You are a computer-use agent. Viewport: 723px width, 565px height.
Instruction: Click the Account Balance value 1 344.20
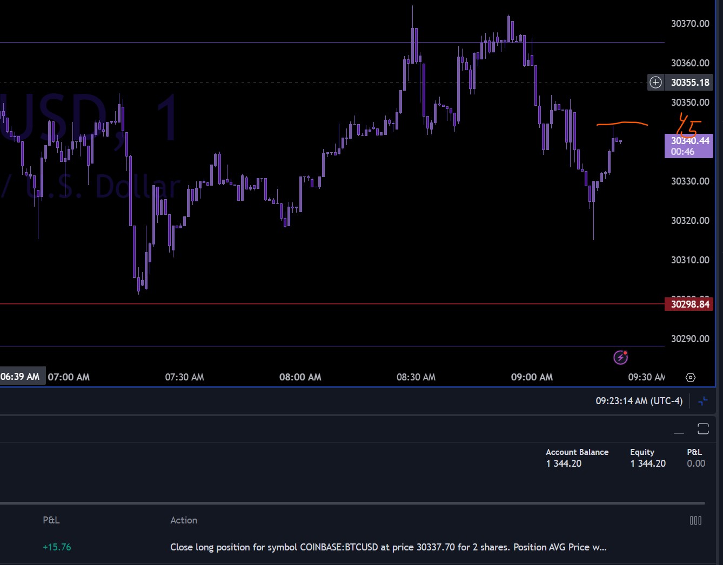tap(564, 464)
